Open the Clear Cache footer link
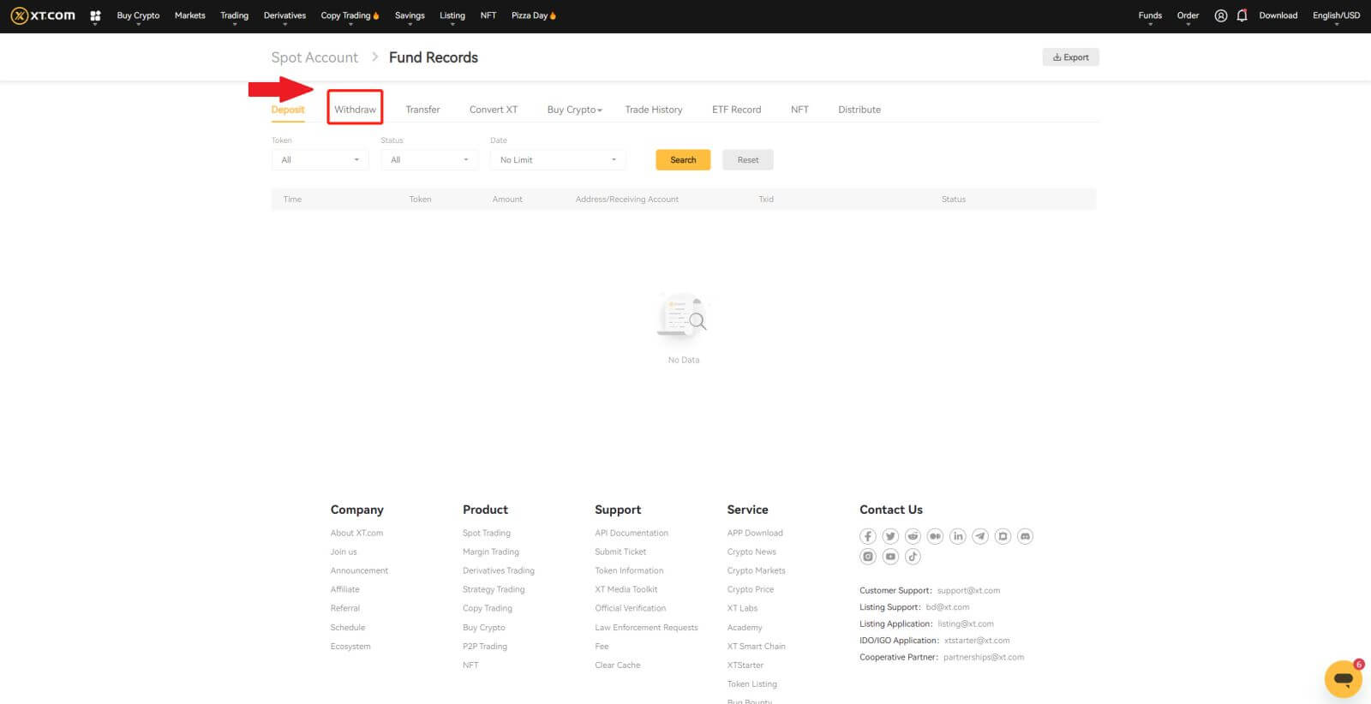 click(617, 665)
